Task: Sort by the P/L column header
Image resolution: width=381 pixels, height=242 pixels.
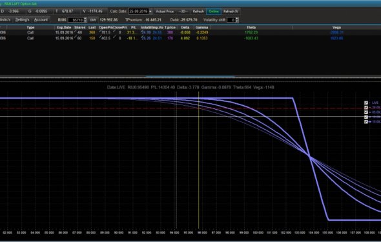Action: [134, 28]
